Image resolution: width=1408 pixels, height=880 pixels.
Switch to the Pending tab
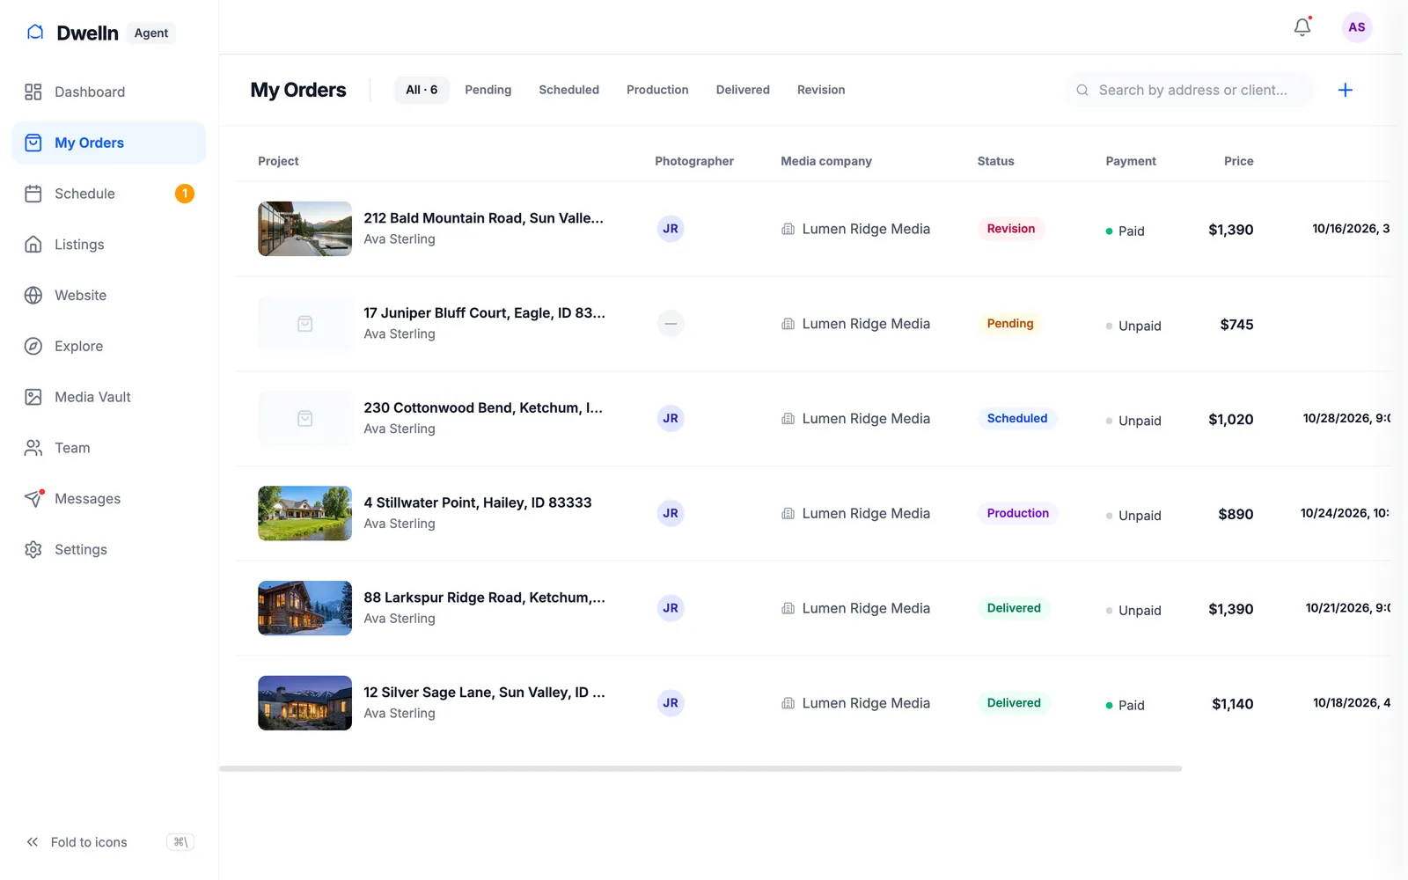coord(488,90)
